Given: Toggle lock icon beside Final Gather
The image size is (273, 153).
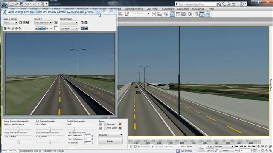Looking at the screenshot, I should pyautogui.click(x=101, y=128).
